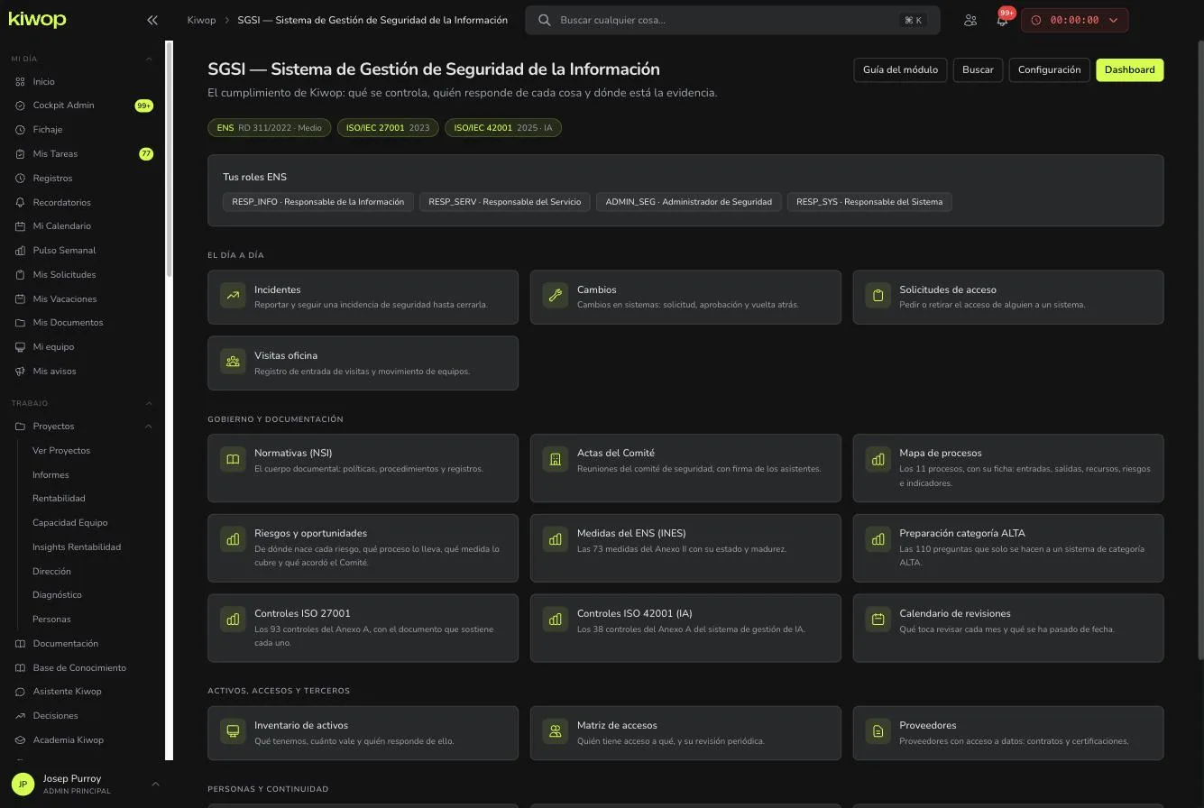This screenshot has width=1204, height=808.
Task: Click the main page scrollbar
Action: (1199, 350)
